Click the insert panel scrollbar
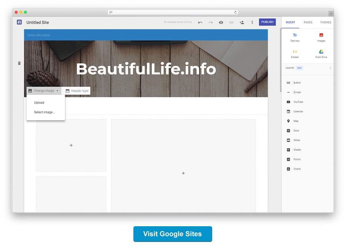This screenshot has height=250, width=346. coord(281,60)
